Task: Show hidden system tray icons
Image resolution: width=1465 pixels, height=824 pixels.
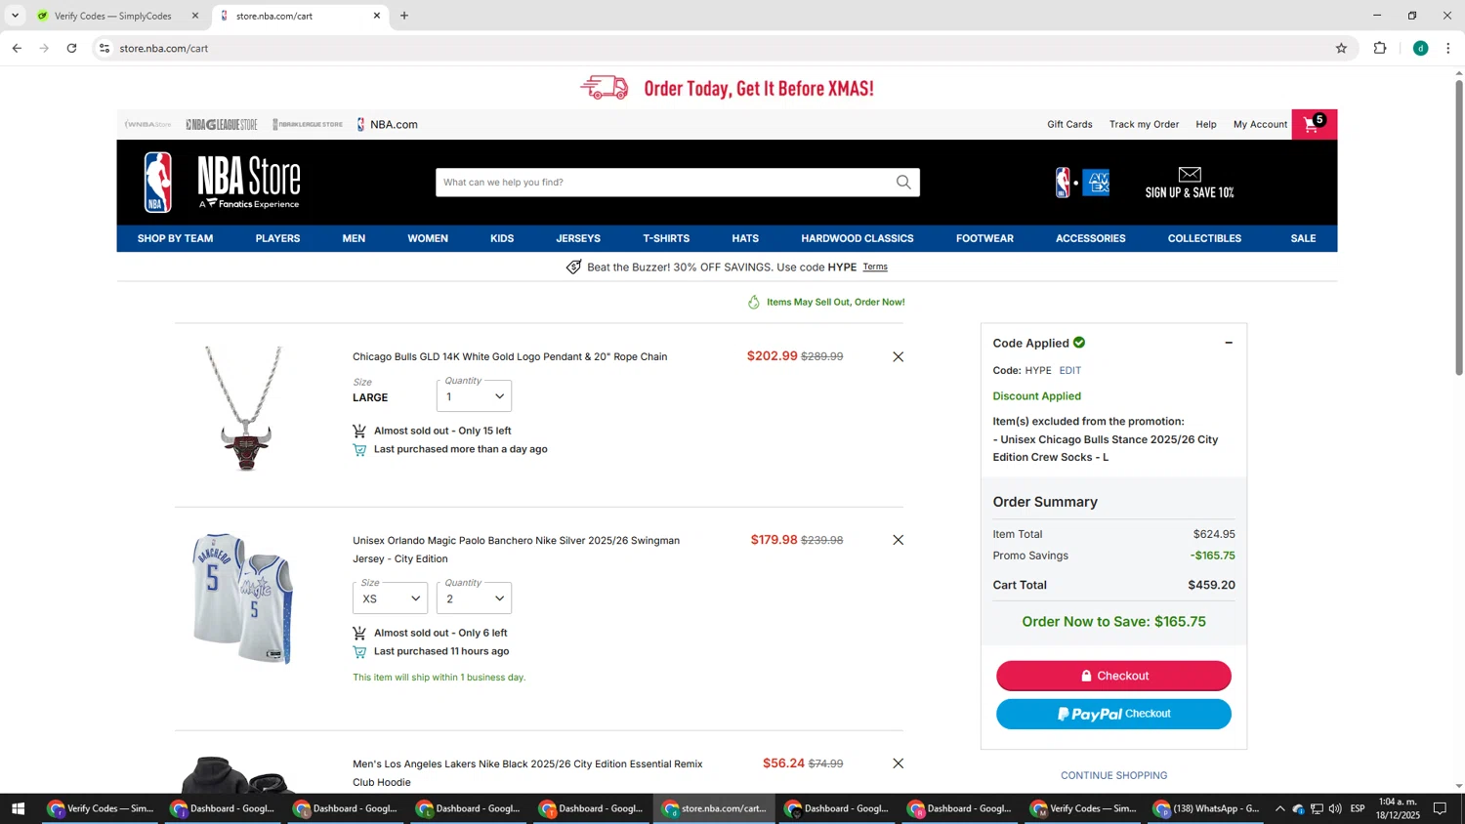Action: pyautogui.click(x=1279, y=808)
